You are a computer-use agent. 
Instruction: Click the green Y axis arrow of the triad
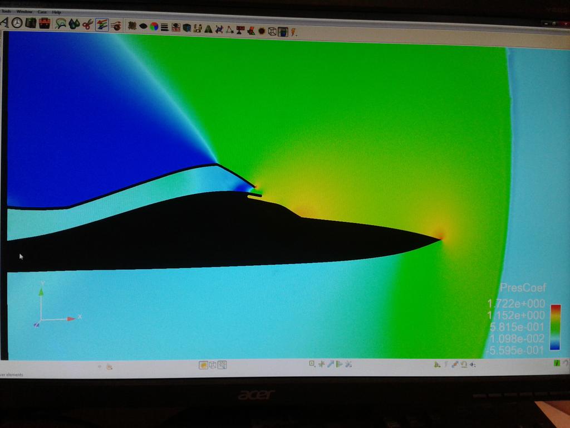coord(41,291)
